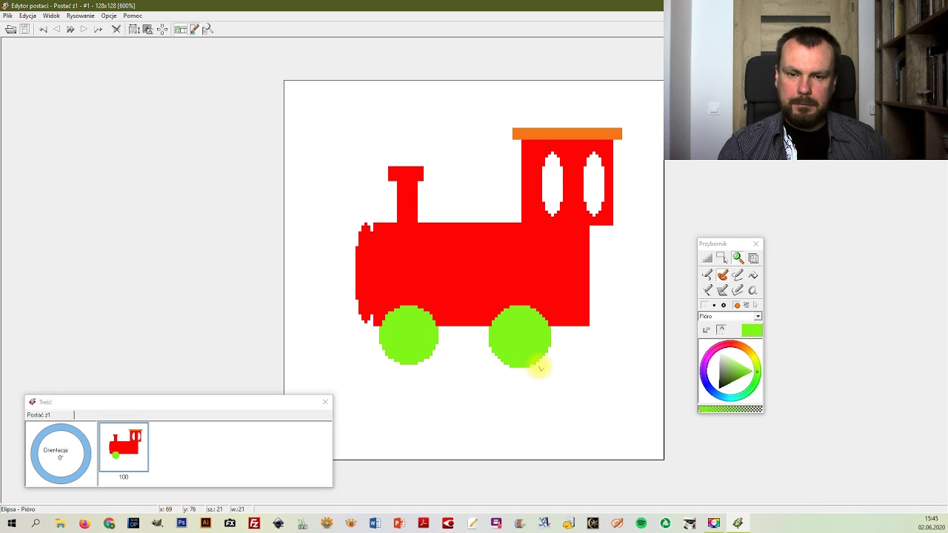This screenshot has height=533, width=948.
Task: Open Spotify from the taskbar
Action: (x=641, y=523)
